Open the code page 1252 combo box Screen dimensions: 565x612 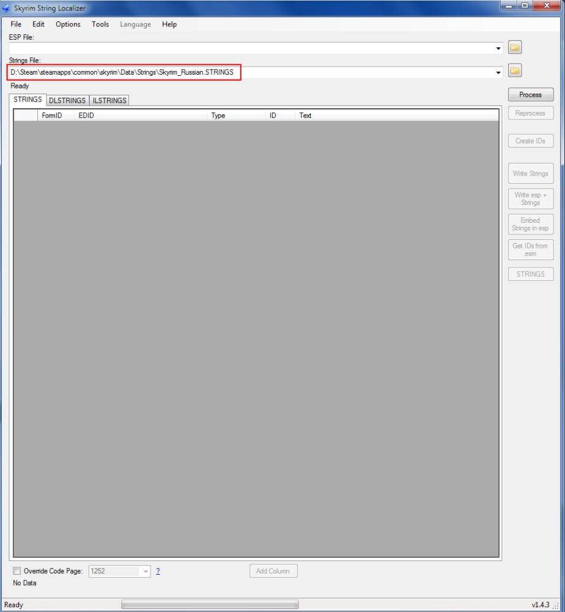pos(119,571)
